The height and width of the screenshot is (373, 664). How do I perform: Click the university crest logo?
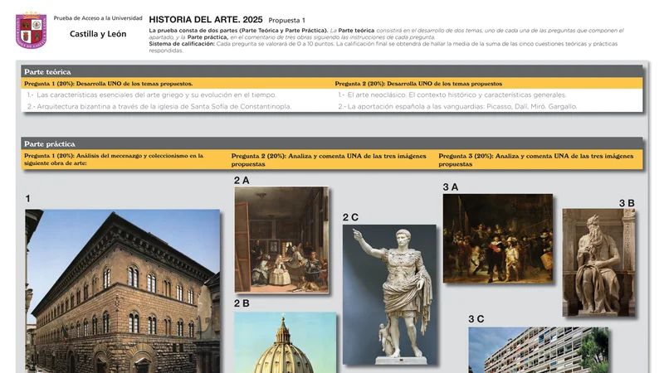[x=31, y=30]
